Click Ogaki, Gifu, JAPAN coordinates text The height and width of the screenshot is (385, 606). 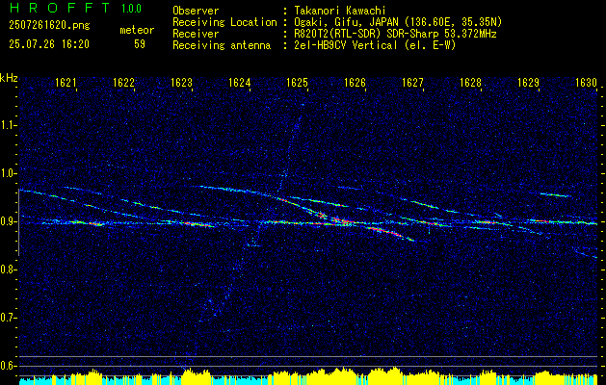click(398, 22)
